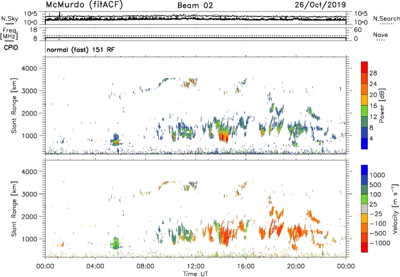
Task: Click the 'Beam 02' heading
Action: pos(195,5)
